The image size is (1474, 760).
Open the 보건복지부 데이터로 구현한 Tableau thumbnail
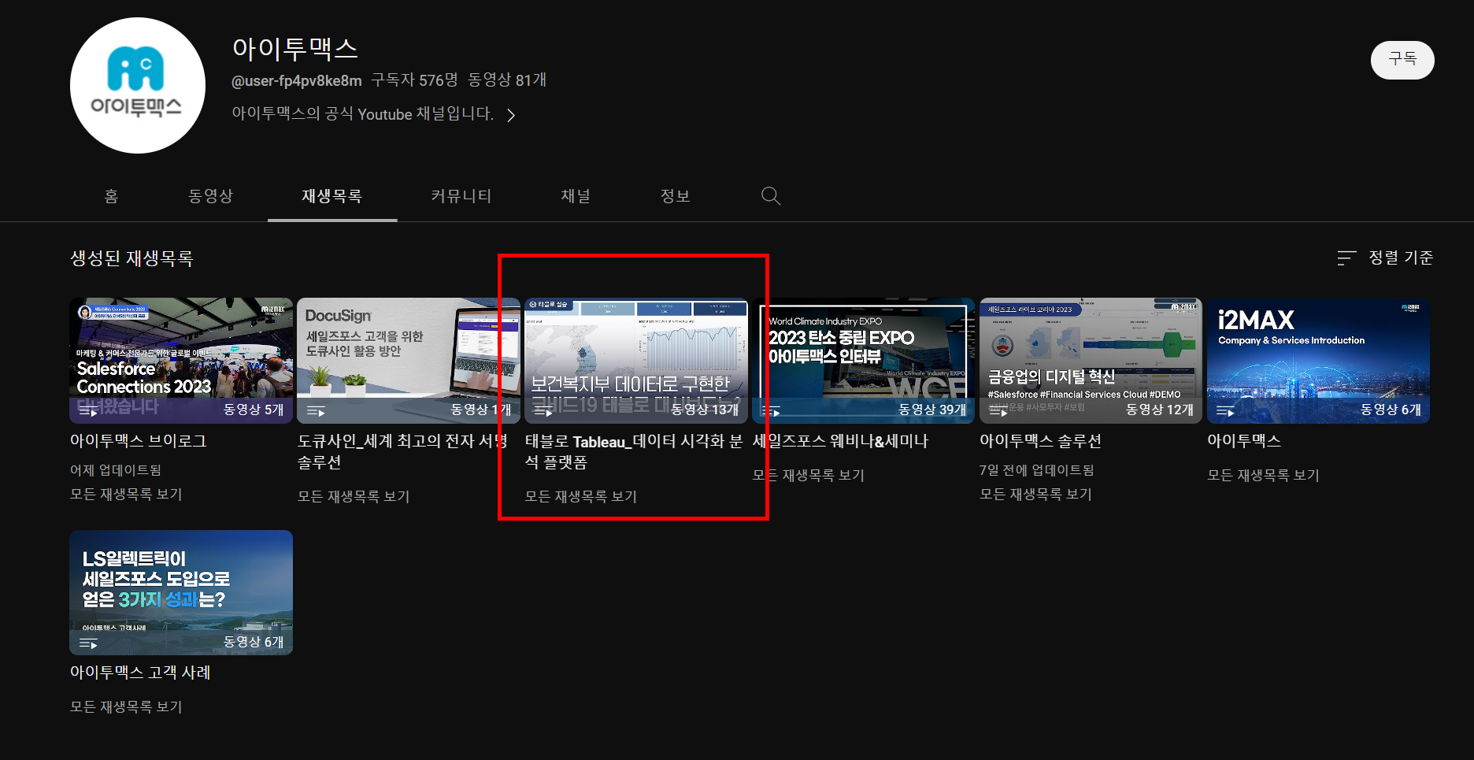[636, 360]
